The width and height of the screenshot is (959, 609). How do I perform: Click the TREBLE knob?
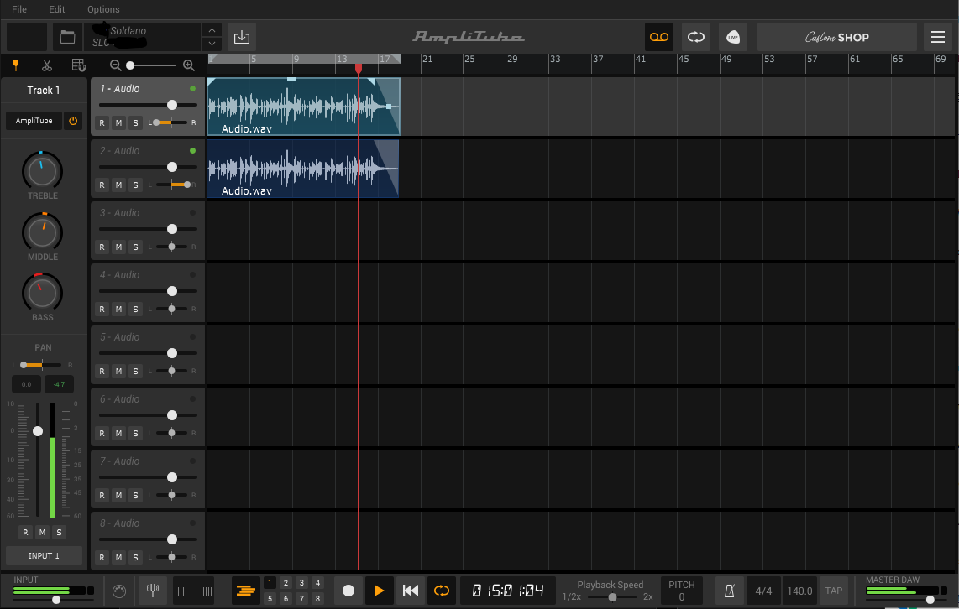click(42, 171)
